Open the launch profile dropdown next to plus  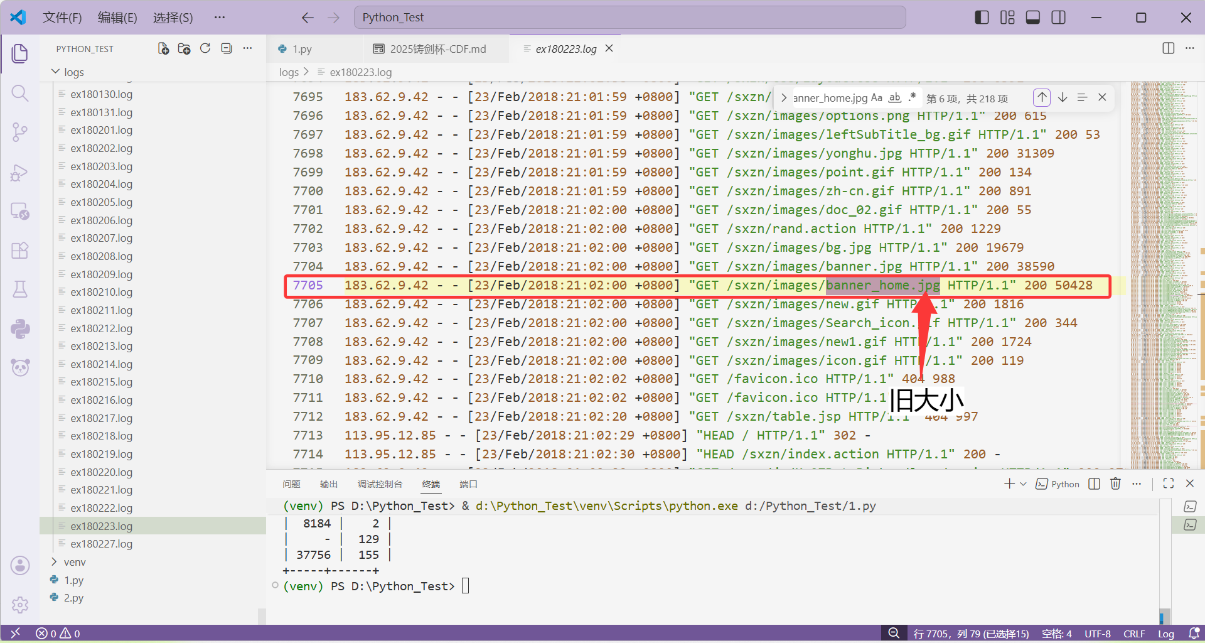[1024, 484]
